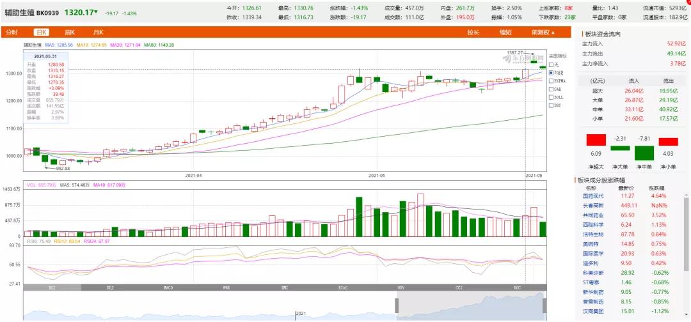Select the CCI indicator tab
691x322 pixels.
click(x=459, y=288)
